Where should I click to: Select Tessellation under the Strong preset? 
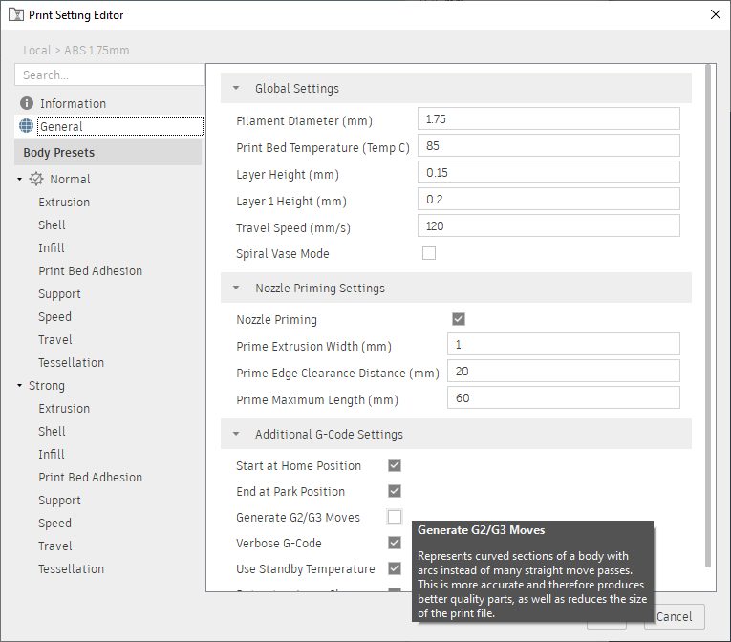point(71,568)
